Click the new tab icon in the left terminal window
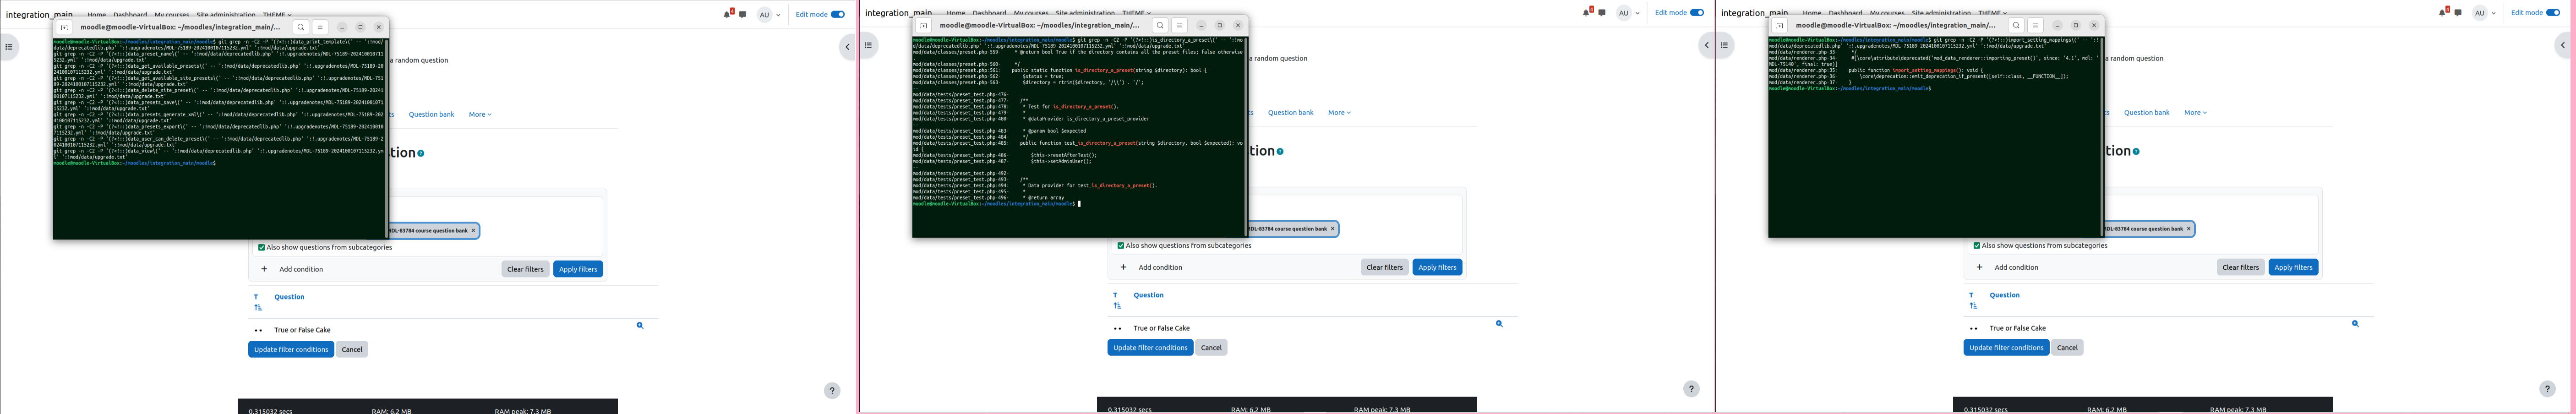The height and width of the screenshot is (414, 2576). [64, 27]
